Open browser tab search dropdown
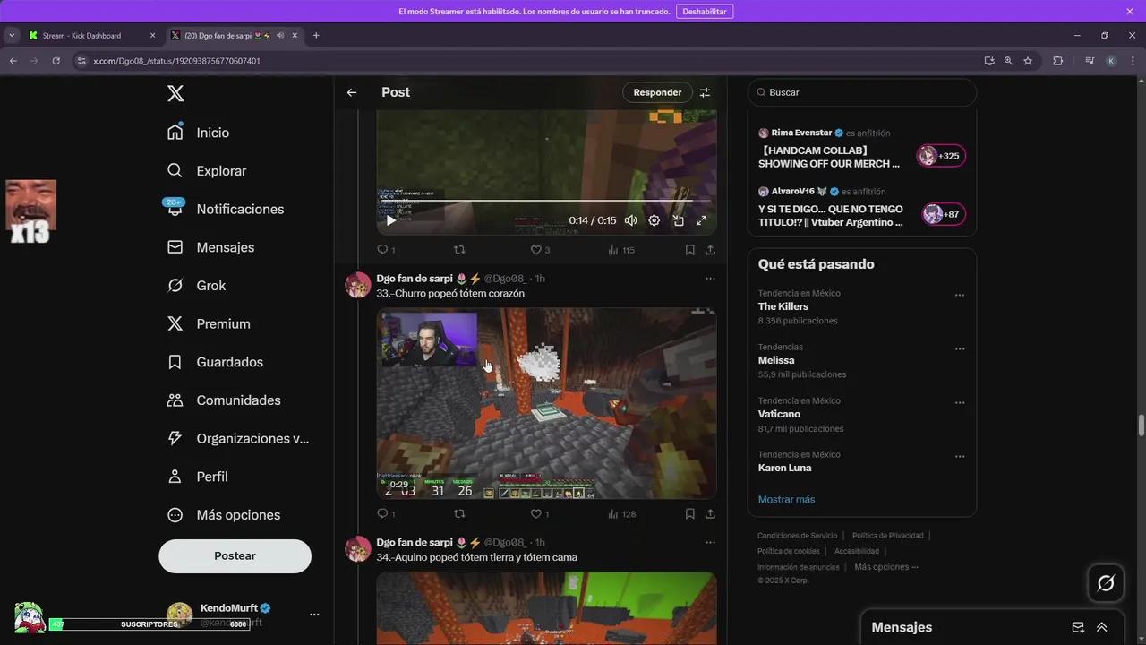The image size is (1146, 645). coord(12,36)
